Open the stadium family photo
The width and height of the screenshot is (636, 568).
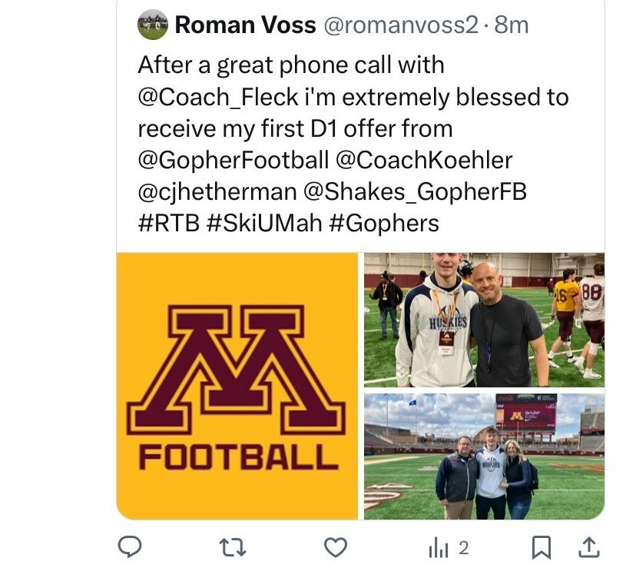tap(485, 457)
